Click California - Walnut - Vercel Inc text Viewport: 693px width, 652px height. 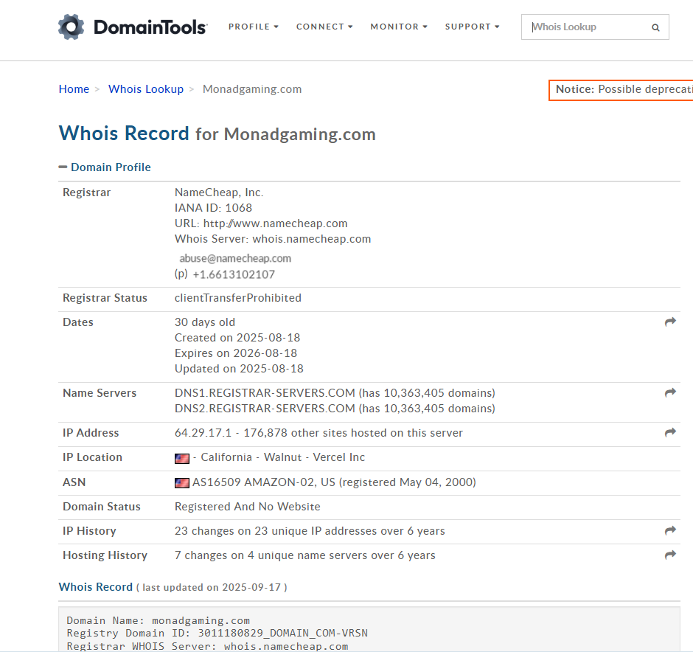[283, 457]
